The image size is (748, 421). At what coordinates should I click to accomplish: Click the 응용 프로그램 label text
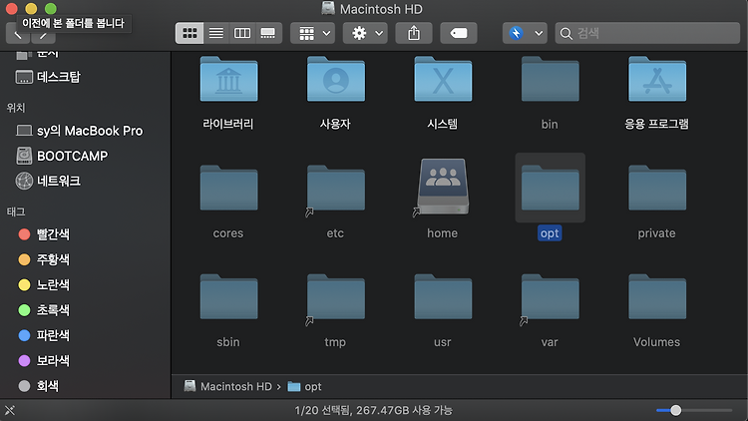point(657,124)
